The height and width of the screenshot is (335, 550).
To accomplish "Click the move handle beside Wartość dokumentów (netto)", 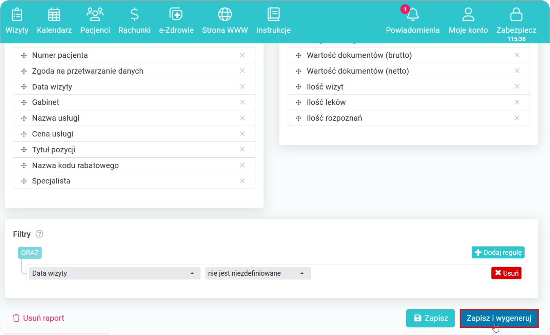I will click(298, 71).
